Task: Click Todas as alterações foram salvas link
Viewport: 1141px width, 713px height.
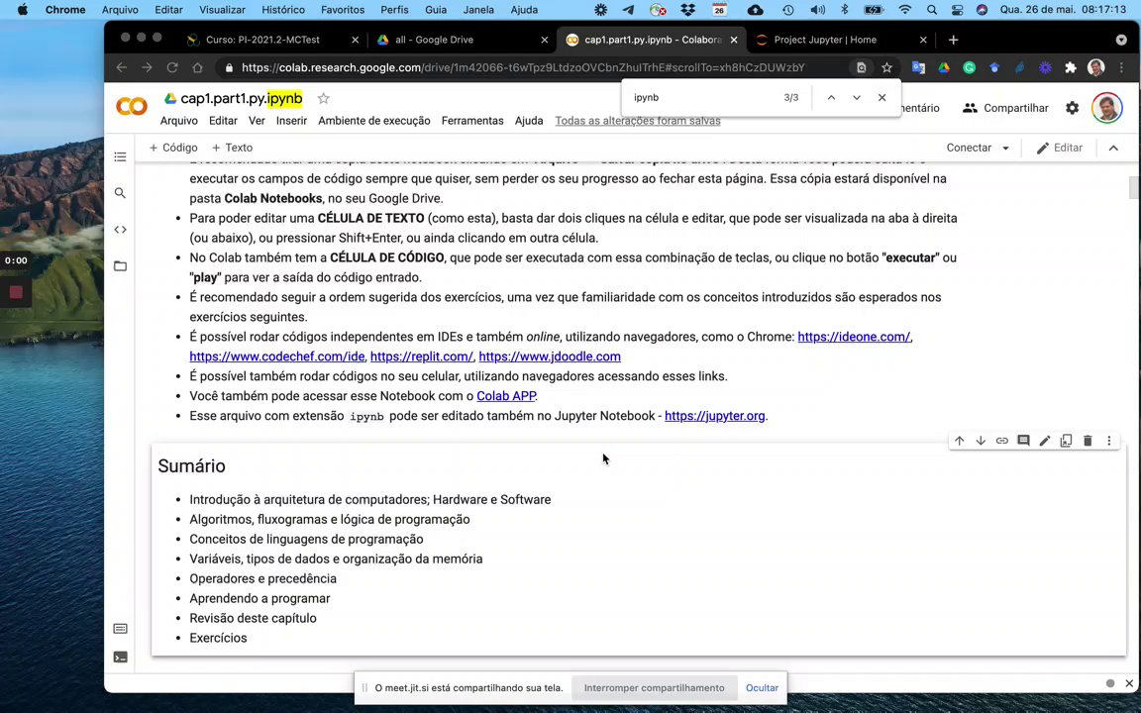Action: click(x=638, y=121)
